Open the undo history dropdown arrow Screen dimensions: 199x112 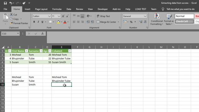pyautogui.click(x=14, y=3)
